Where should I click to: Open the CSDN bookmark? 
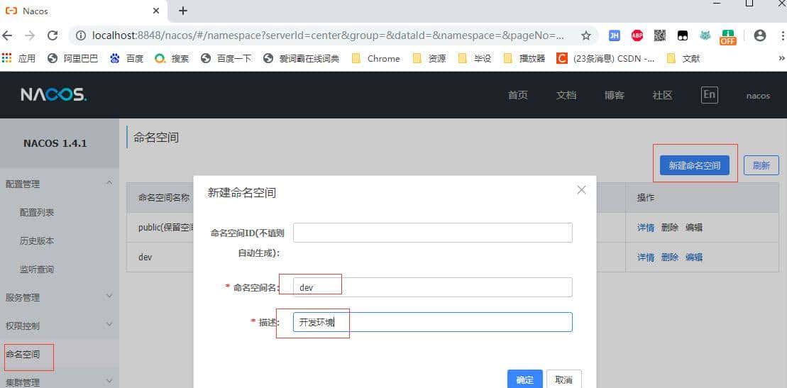(x=606, y=59)
